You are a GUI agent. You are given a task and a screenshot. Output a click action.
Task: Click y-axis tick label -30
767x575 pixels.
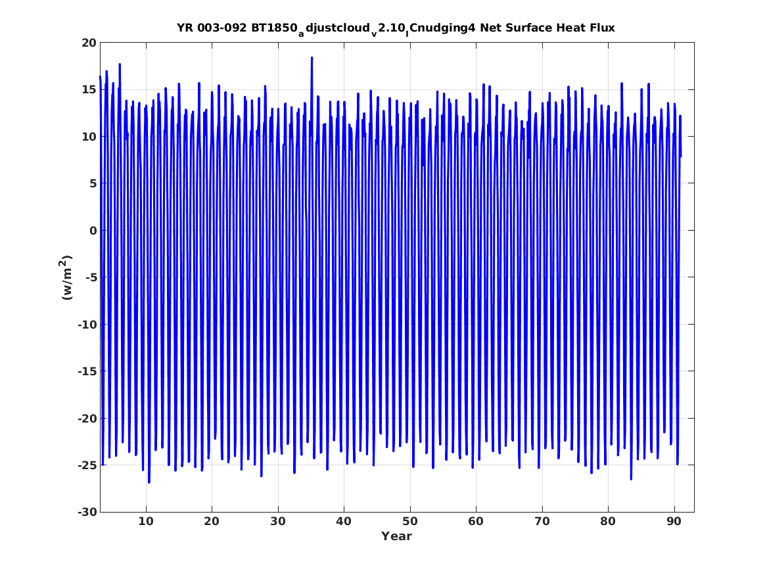pyautogui.click(x=87, y=512)
